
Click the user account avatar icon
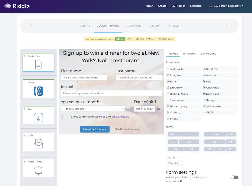tap(210, 6)
